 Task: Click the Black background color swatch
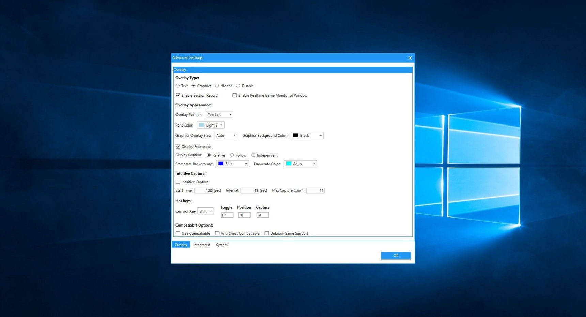pos(296,135)
